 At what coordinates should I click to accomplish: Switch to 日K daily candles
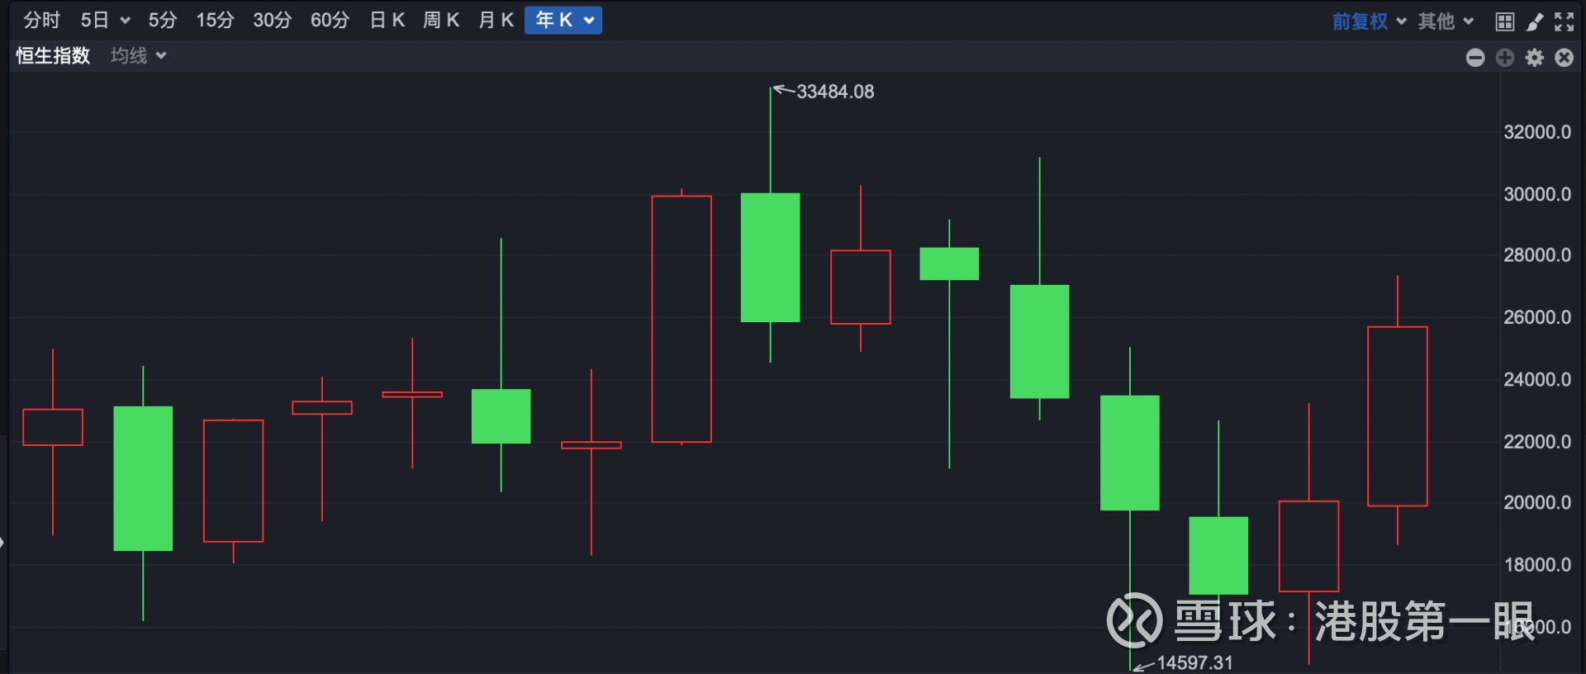(387, 20)
